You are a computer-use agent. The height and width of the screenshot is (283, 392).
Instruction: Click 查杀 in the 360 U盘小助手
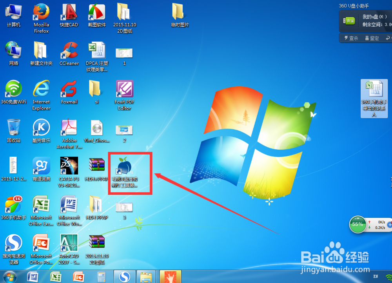[x=351, y=38]
